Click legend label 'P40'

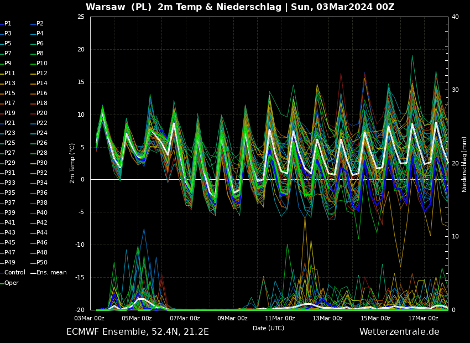click(42, 212)
